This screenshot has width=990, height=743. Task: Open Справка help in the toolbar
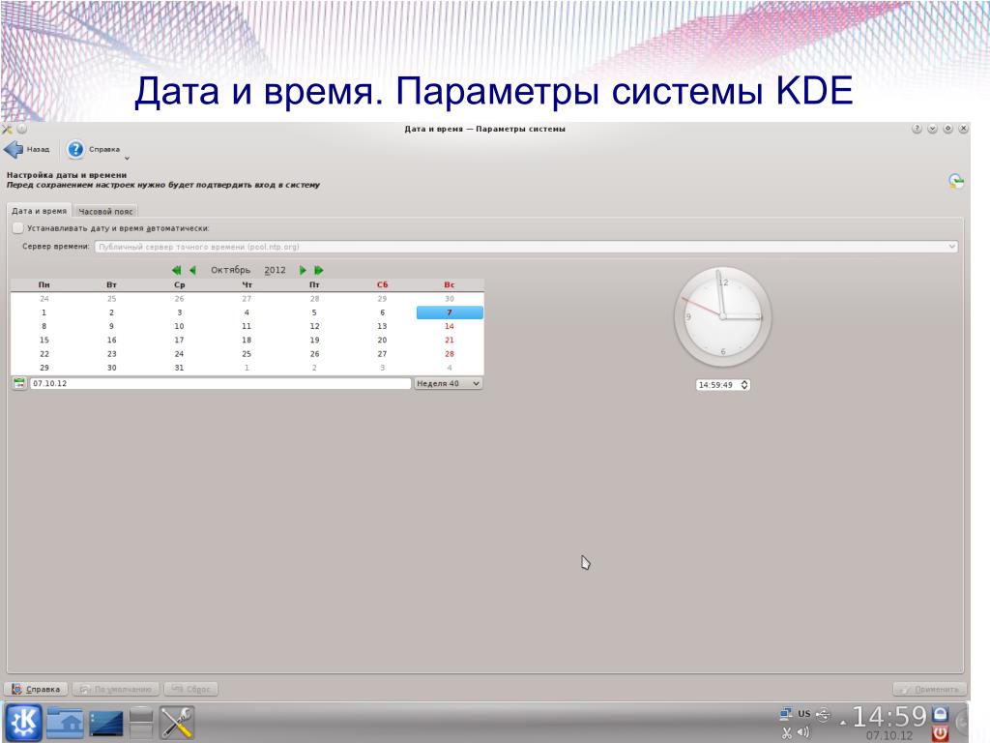coord(94,150)
